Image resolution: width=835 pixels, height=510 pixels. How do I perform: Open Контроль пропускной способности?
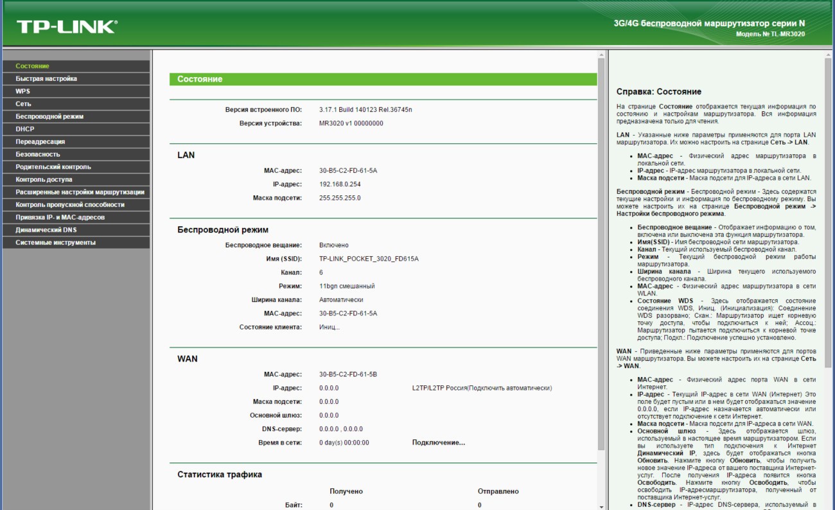(x=70, y=204)
